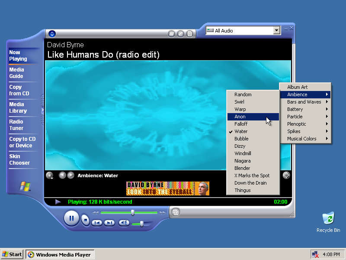Open the Windows Start menu

pos(12,254)
